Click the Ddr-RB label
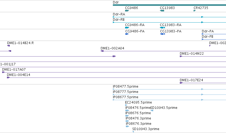Screen dimensions: 226x133 coord(119,20)
